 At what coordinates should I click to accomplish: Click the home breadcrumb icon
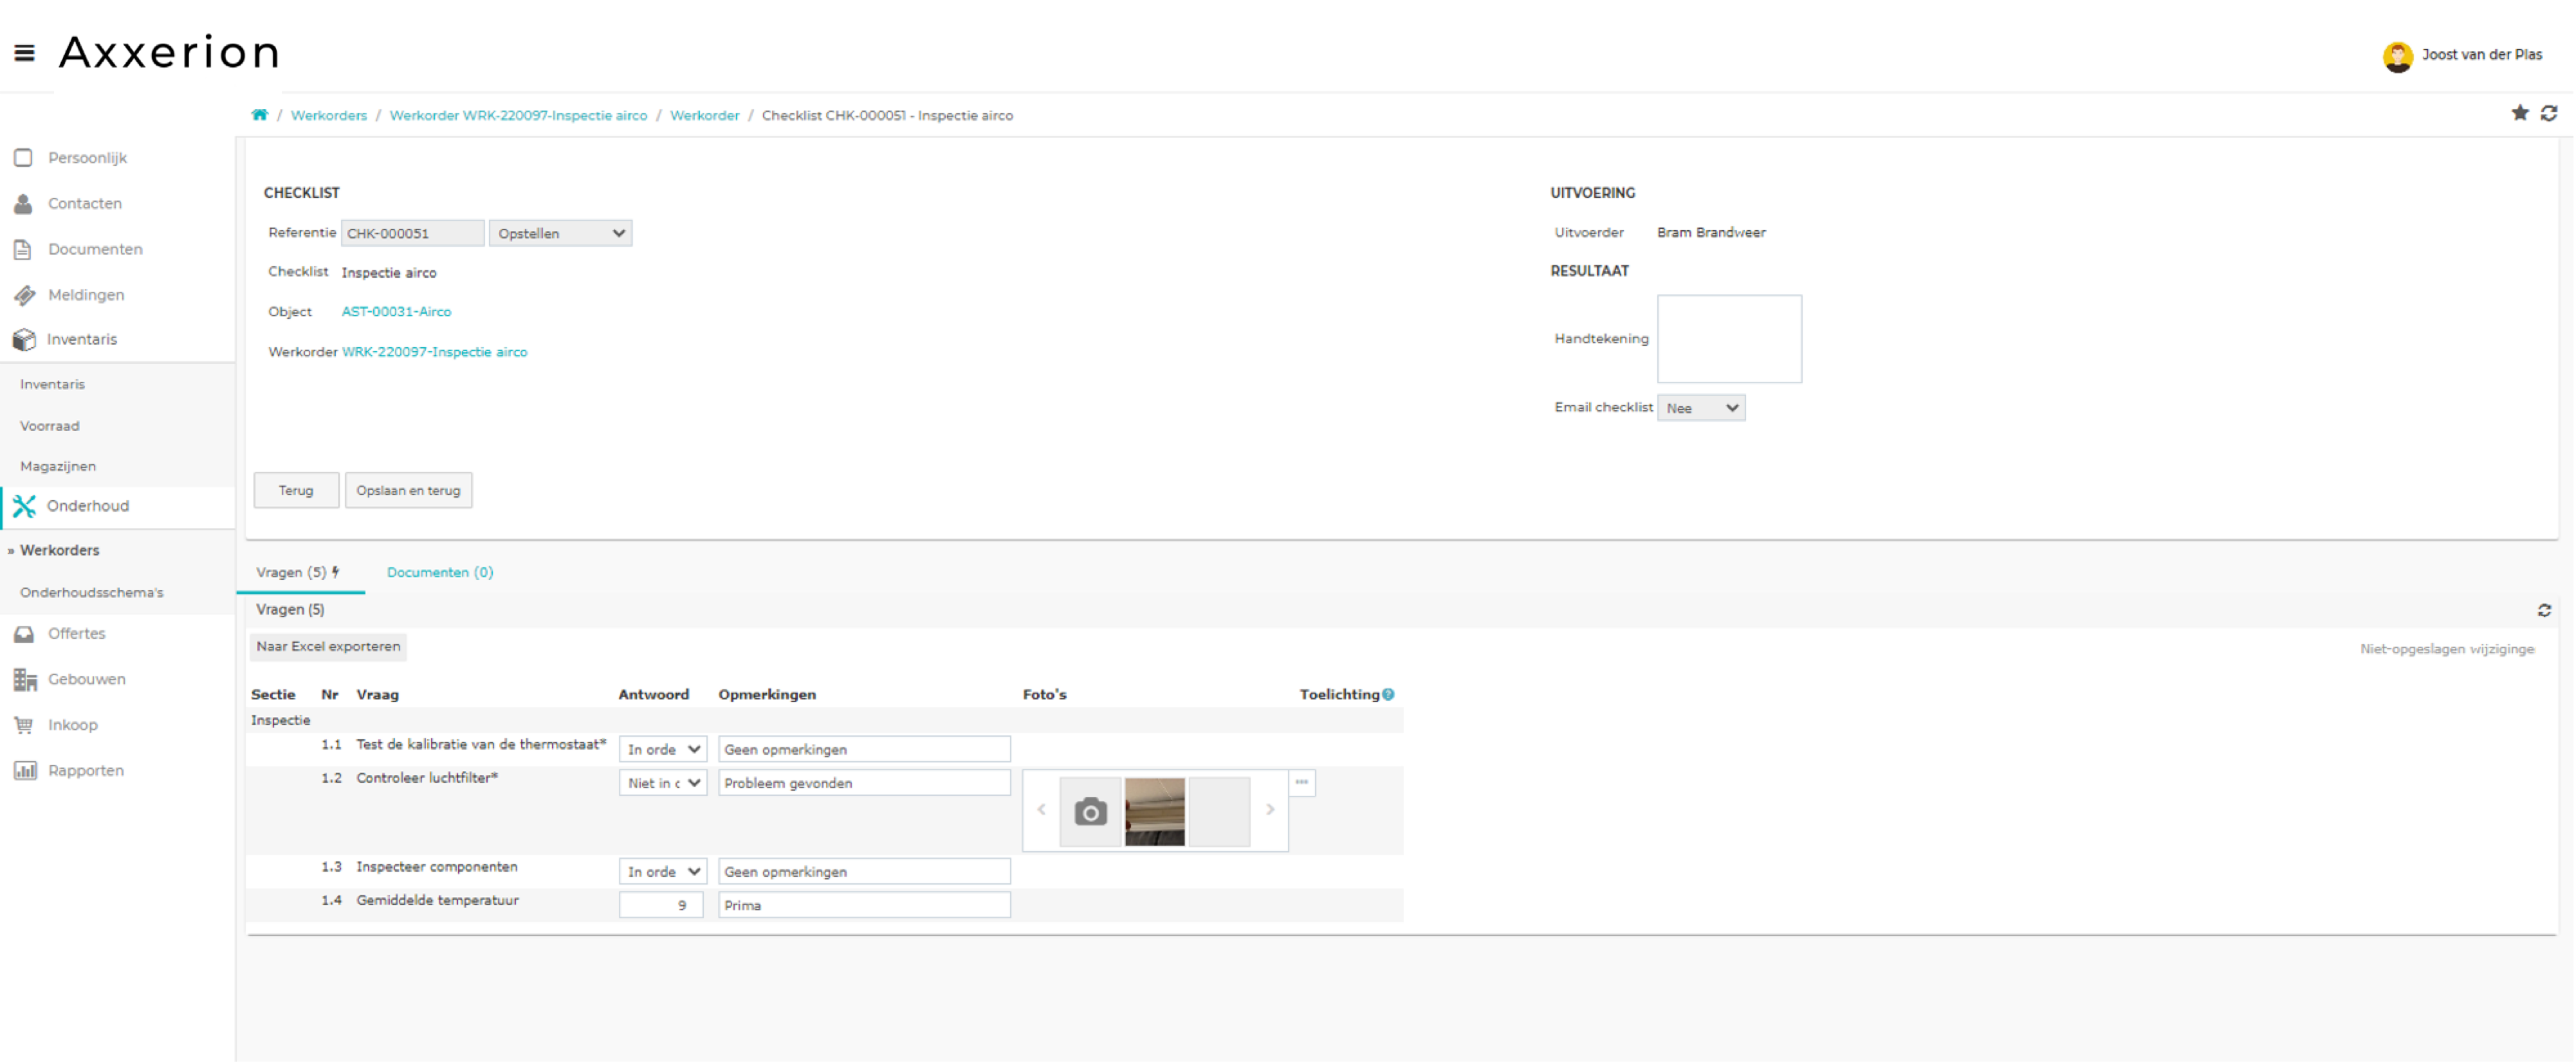(x=259, y=115)
